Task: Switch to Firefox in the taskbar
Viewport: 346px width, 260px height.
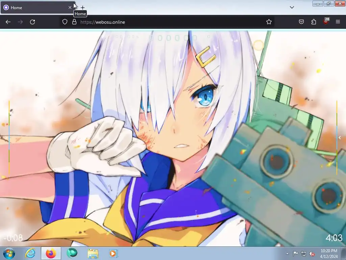Action: (51, 253)
